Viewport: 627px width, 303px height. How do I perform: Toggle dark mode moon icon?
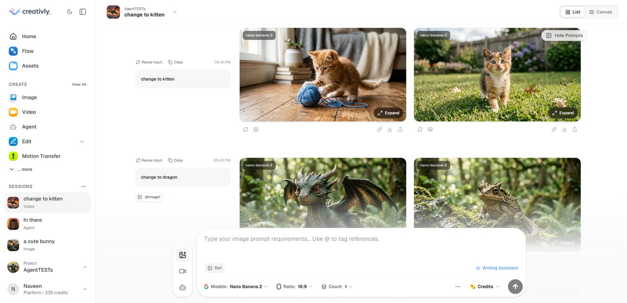tap(70, 12)
